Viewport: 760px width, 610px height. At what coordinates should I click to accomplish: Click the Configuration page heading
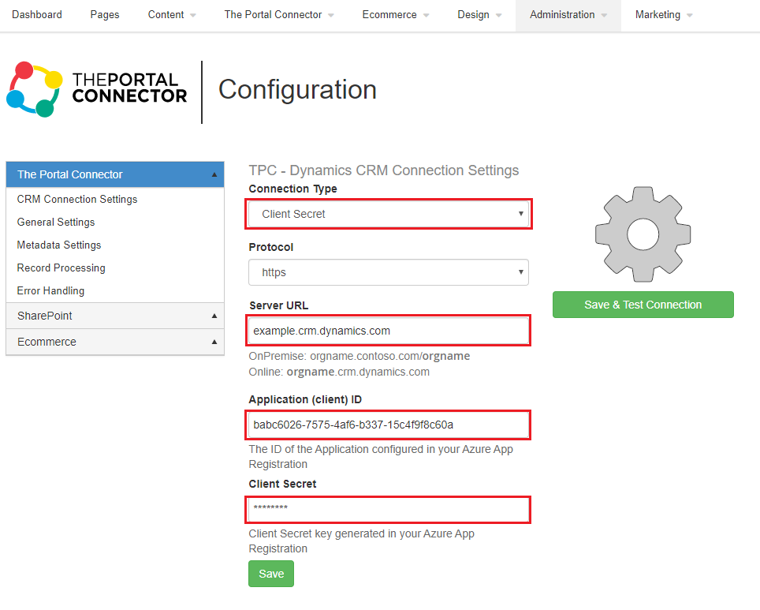click(297, 90)
